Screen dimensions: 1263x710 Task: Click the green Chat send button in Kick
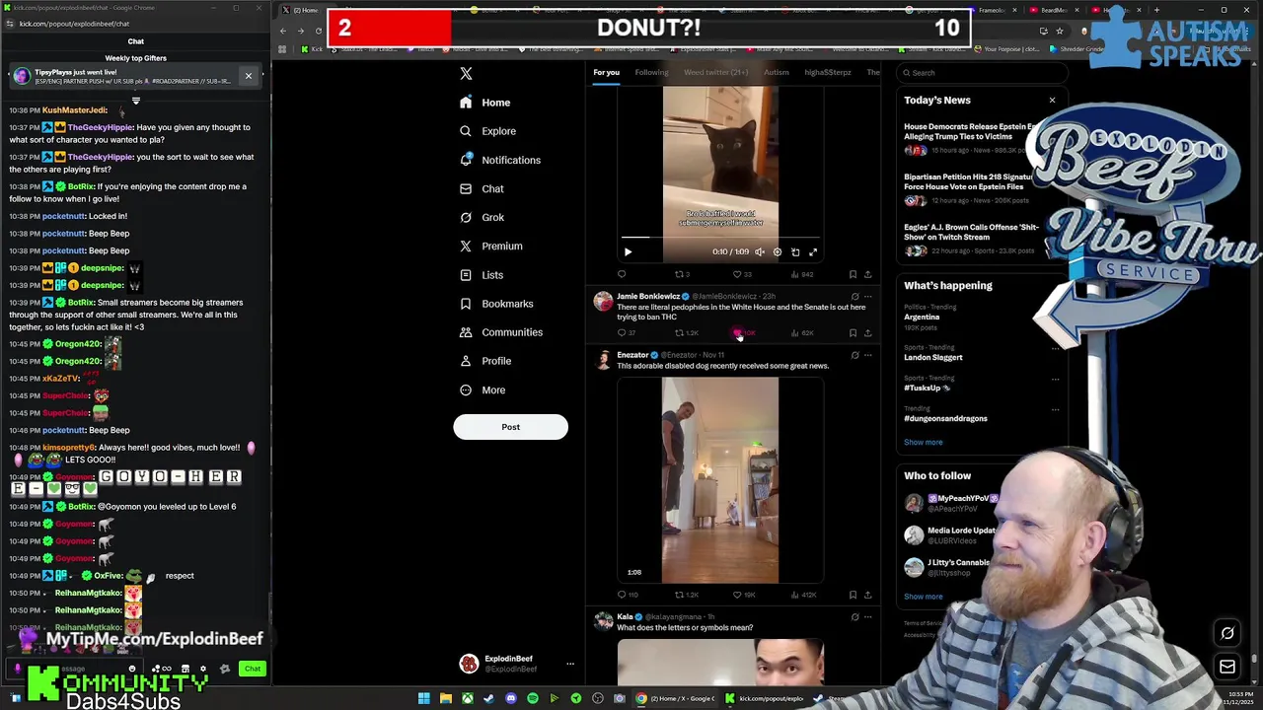tap(253, 669)
